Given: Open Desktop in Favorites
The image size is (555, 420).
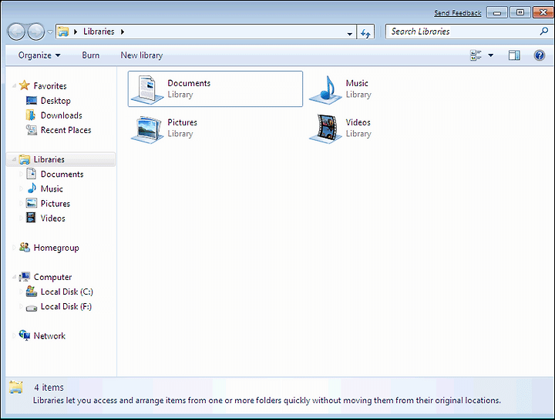Looking at the screenshot, I should tap(55, 101).
